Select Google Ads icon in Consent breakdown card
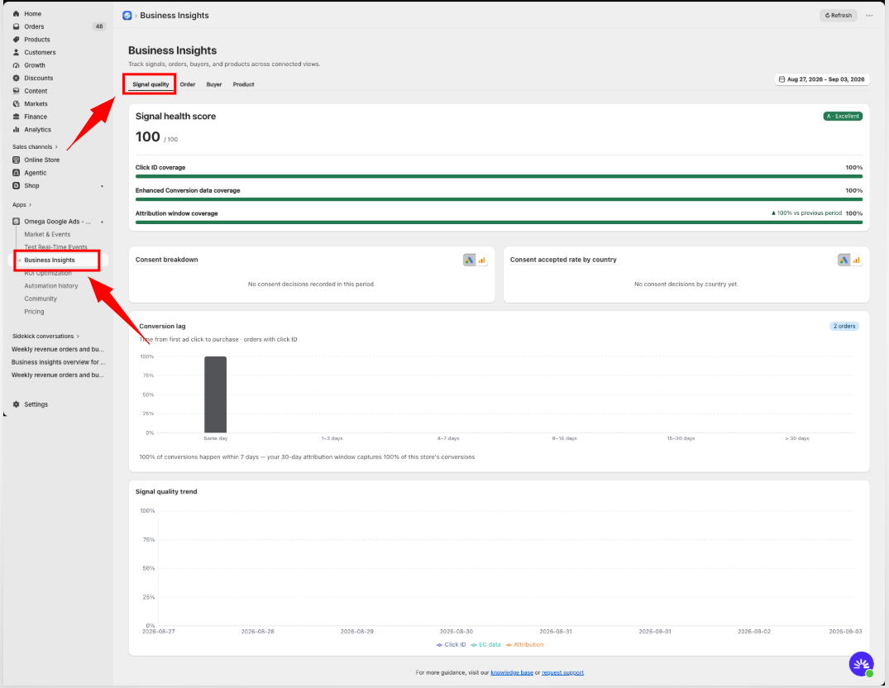This screenshot has width=889, height=688. point(469,260)
